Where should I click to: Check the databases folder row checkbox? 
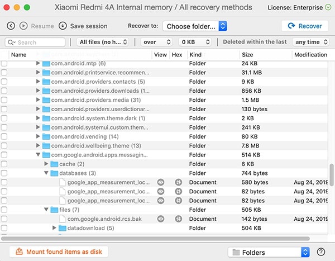click(x=4, y=173)
